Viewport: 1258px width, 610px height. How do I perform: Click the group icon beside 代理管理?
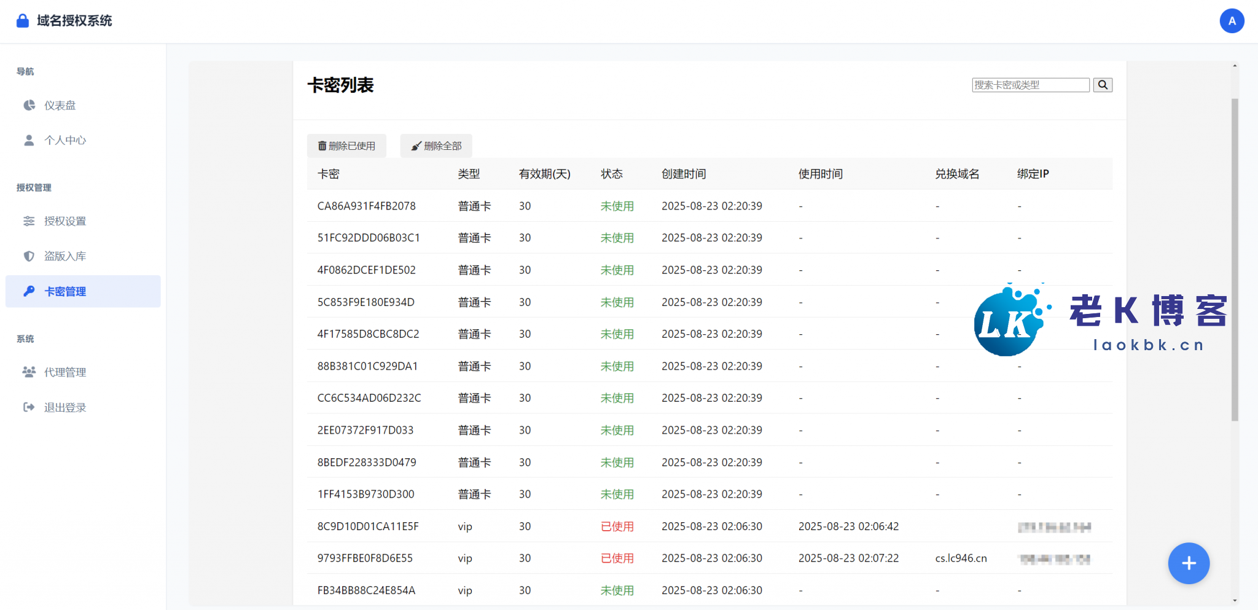[x=29, y=372]
